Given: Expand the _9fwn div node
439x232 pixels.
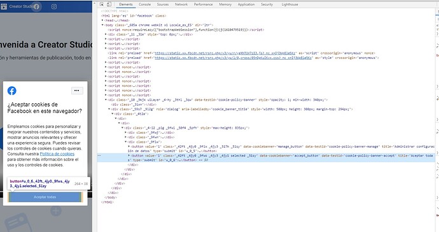Looking at the screenshot, I should pos(126,137).
